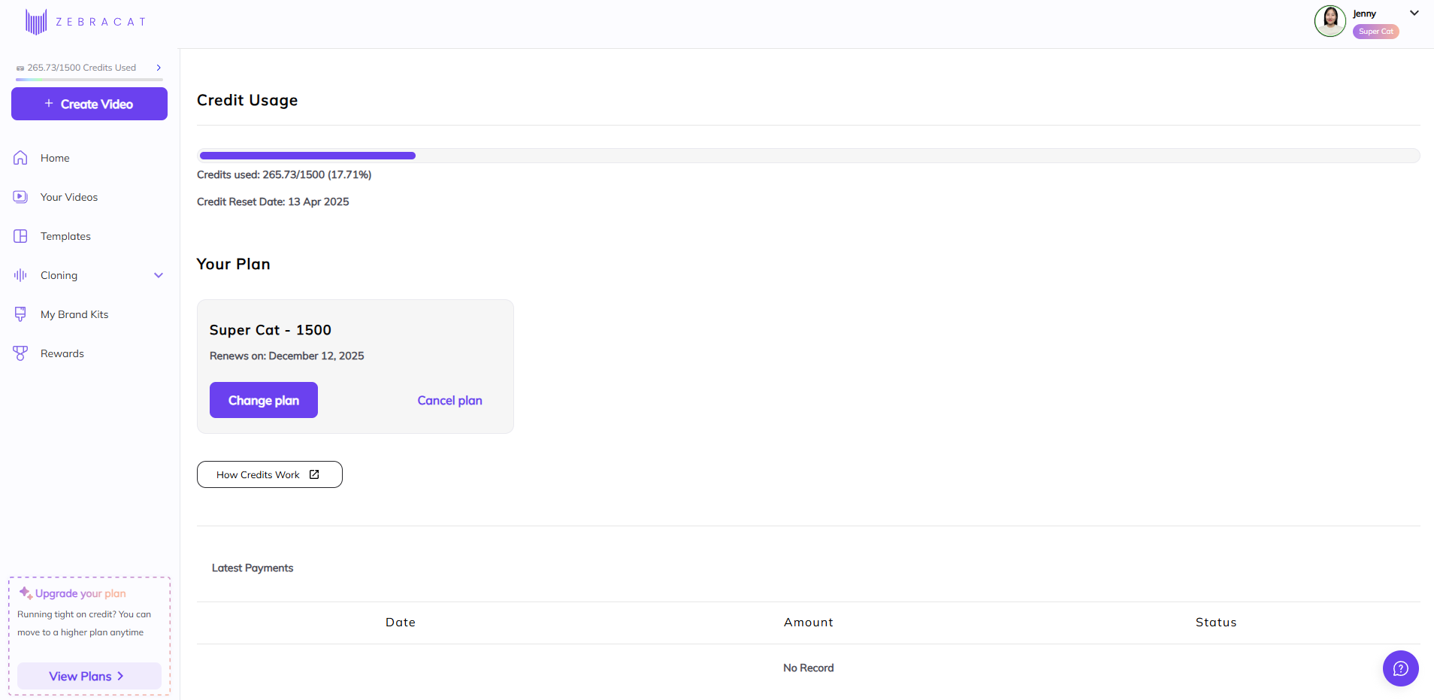
Task: Click the Cloning waveform icon
Action: point(20,275)
